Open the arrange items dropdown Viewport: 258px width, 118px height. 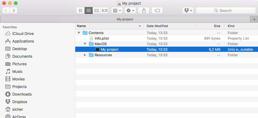pos(117,10)
